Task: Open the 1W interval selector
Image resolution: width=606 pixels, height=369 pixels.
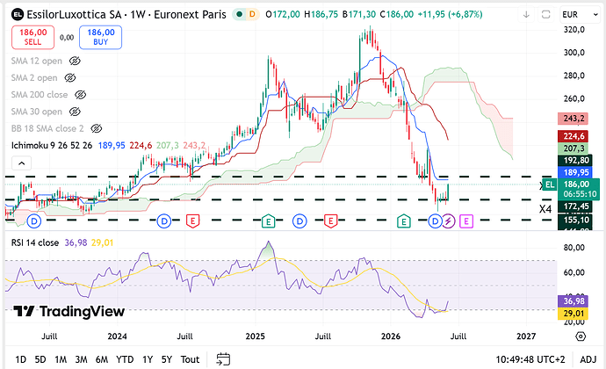Action: [138, 15]
